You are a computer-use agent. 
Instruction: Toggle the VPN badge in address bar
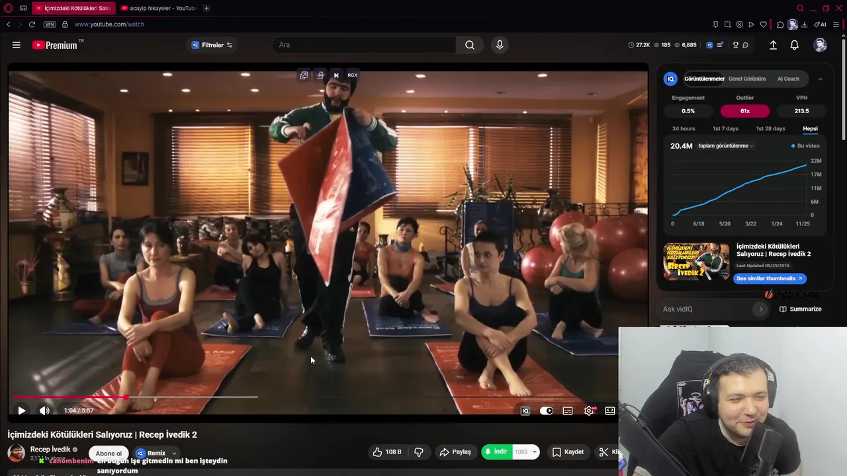point(50,24)
